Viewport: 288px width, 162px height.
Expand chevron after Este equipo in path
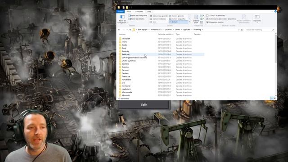149,30
